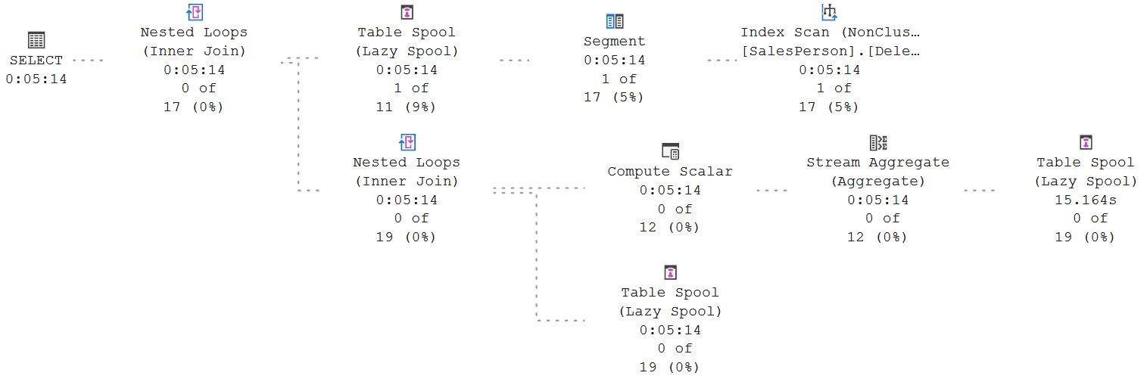Select the top-left Nested Loops join icon
This screenshot has width=1147, height=382.
click(x=195, y=12)
